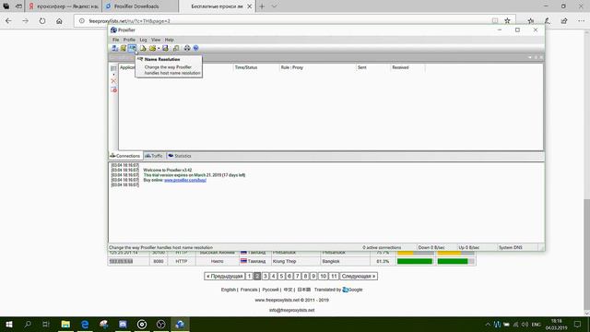Click the Français language link on webpage

tap(249, 290)
